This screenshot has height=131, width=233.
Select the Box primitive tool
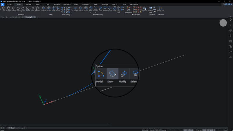point(4,9)
